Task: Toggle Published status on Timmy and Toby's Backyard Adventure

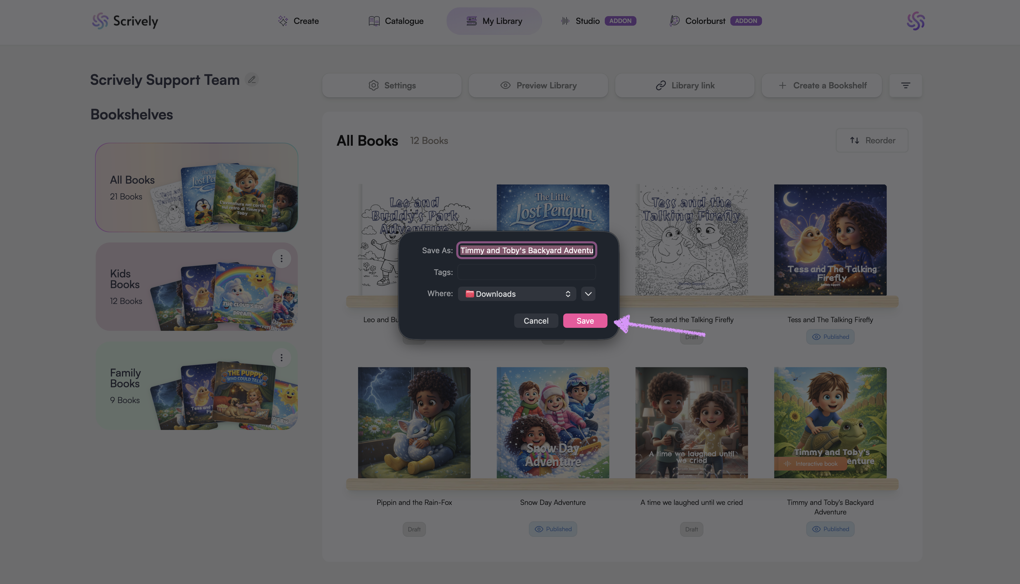Action: click(830, 529)
